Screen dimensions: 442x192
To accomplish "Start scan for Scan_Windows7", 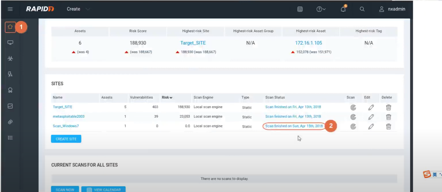I will [x=353, y=126].
